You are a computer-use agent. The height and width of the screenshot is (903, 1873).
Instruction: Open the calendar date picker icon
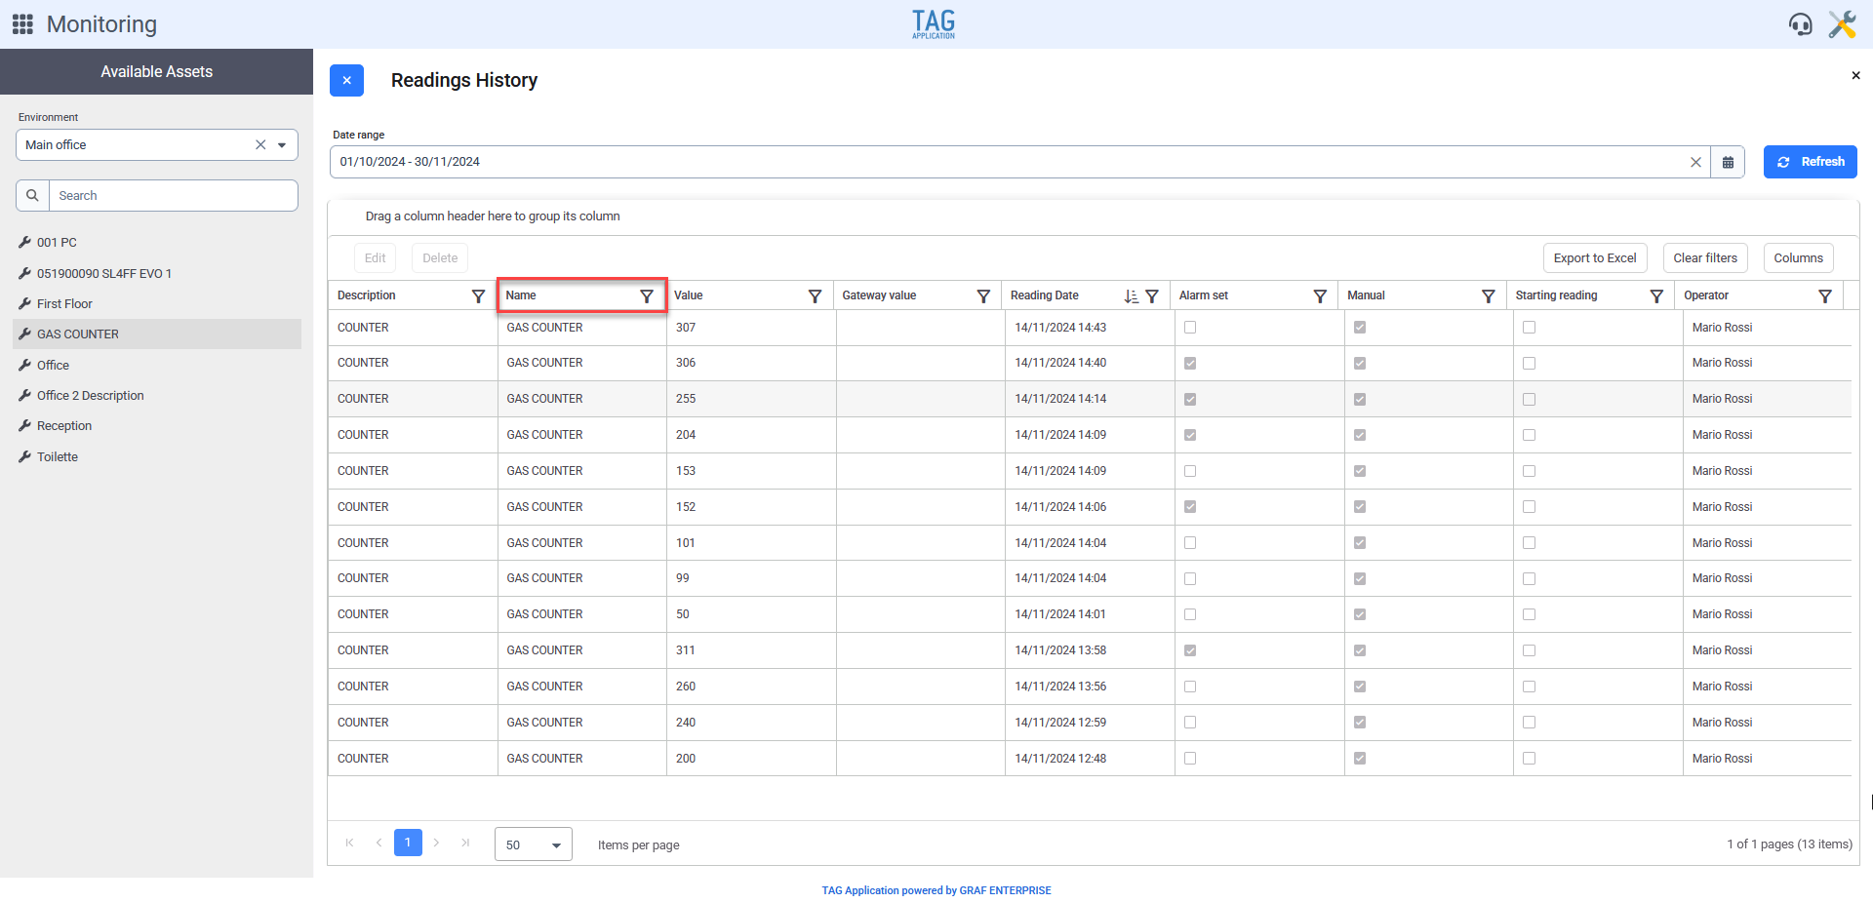[x=1728, y=162]
